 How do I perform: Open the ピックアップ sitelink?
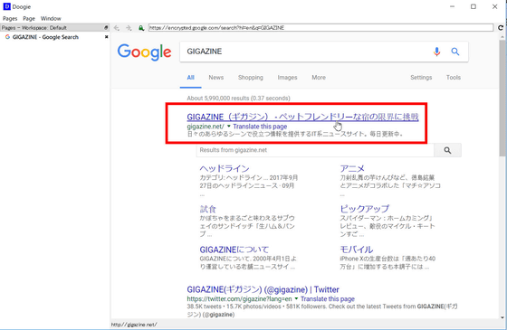click(x=365, y=209)
